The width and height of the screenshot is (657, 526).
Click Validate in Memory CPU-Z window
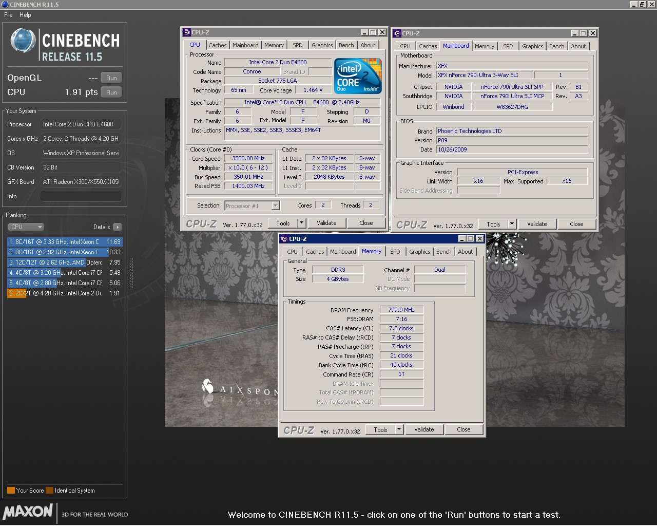point(424,429)
